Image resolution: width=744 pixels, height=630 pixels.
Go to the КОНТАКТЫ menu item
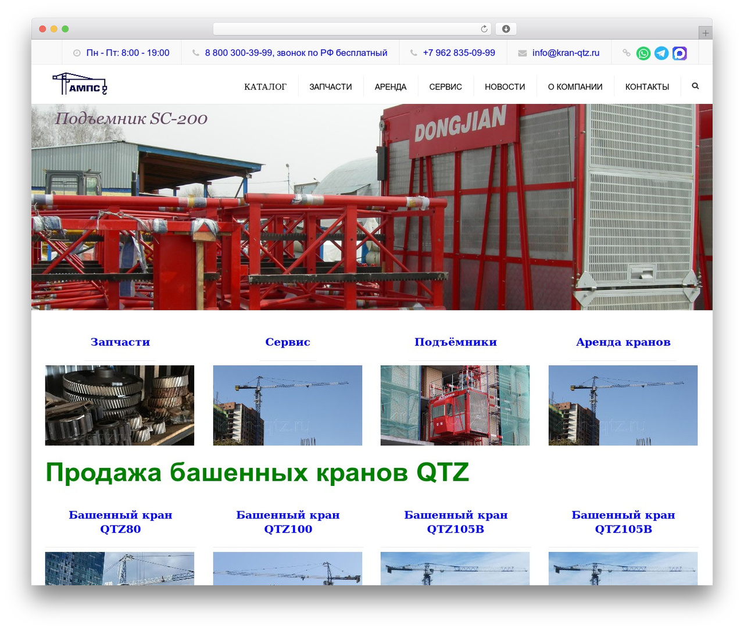648,87
